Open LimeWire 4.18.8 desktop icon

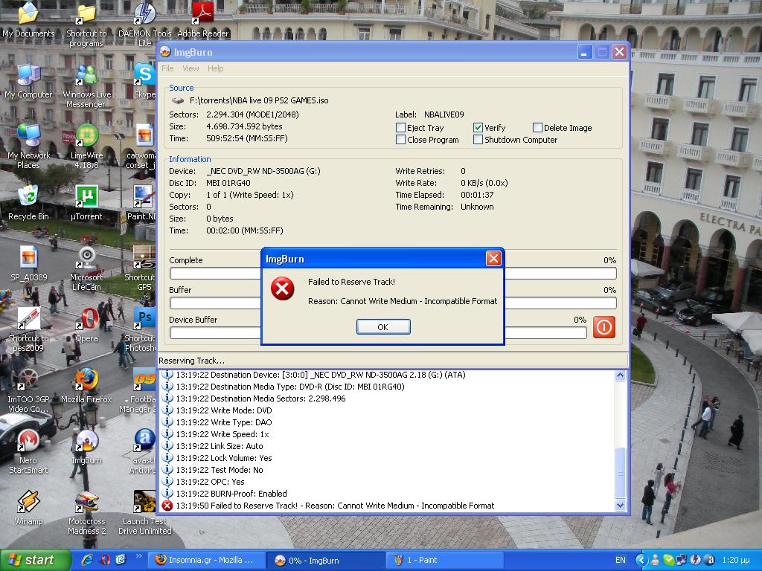point(86,146)
